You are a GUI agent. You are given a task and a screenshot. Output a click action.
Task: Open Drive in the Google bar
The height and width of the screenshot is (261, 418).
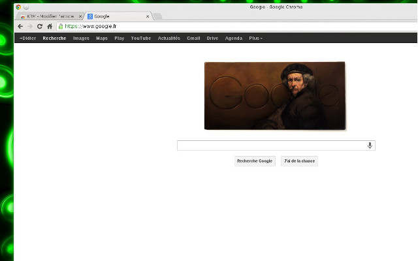(x=212, y=38)
